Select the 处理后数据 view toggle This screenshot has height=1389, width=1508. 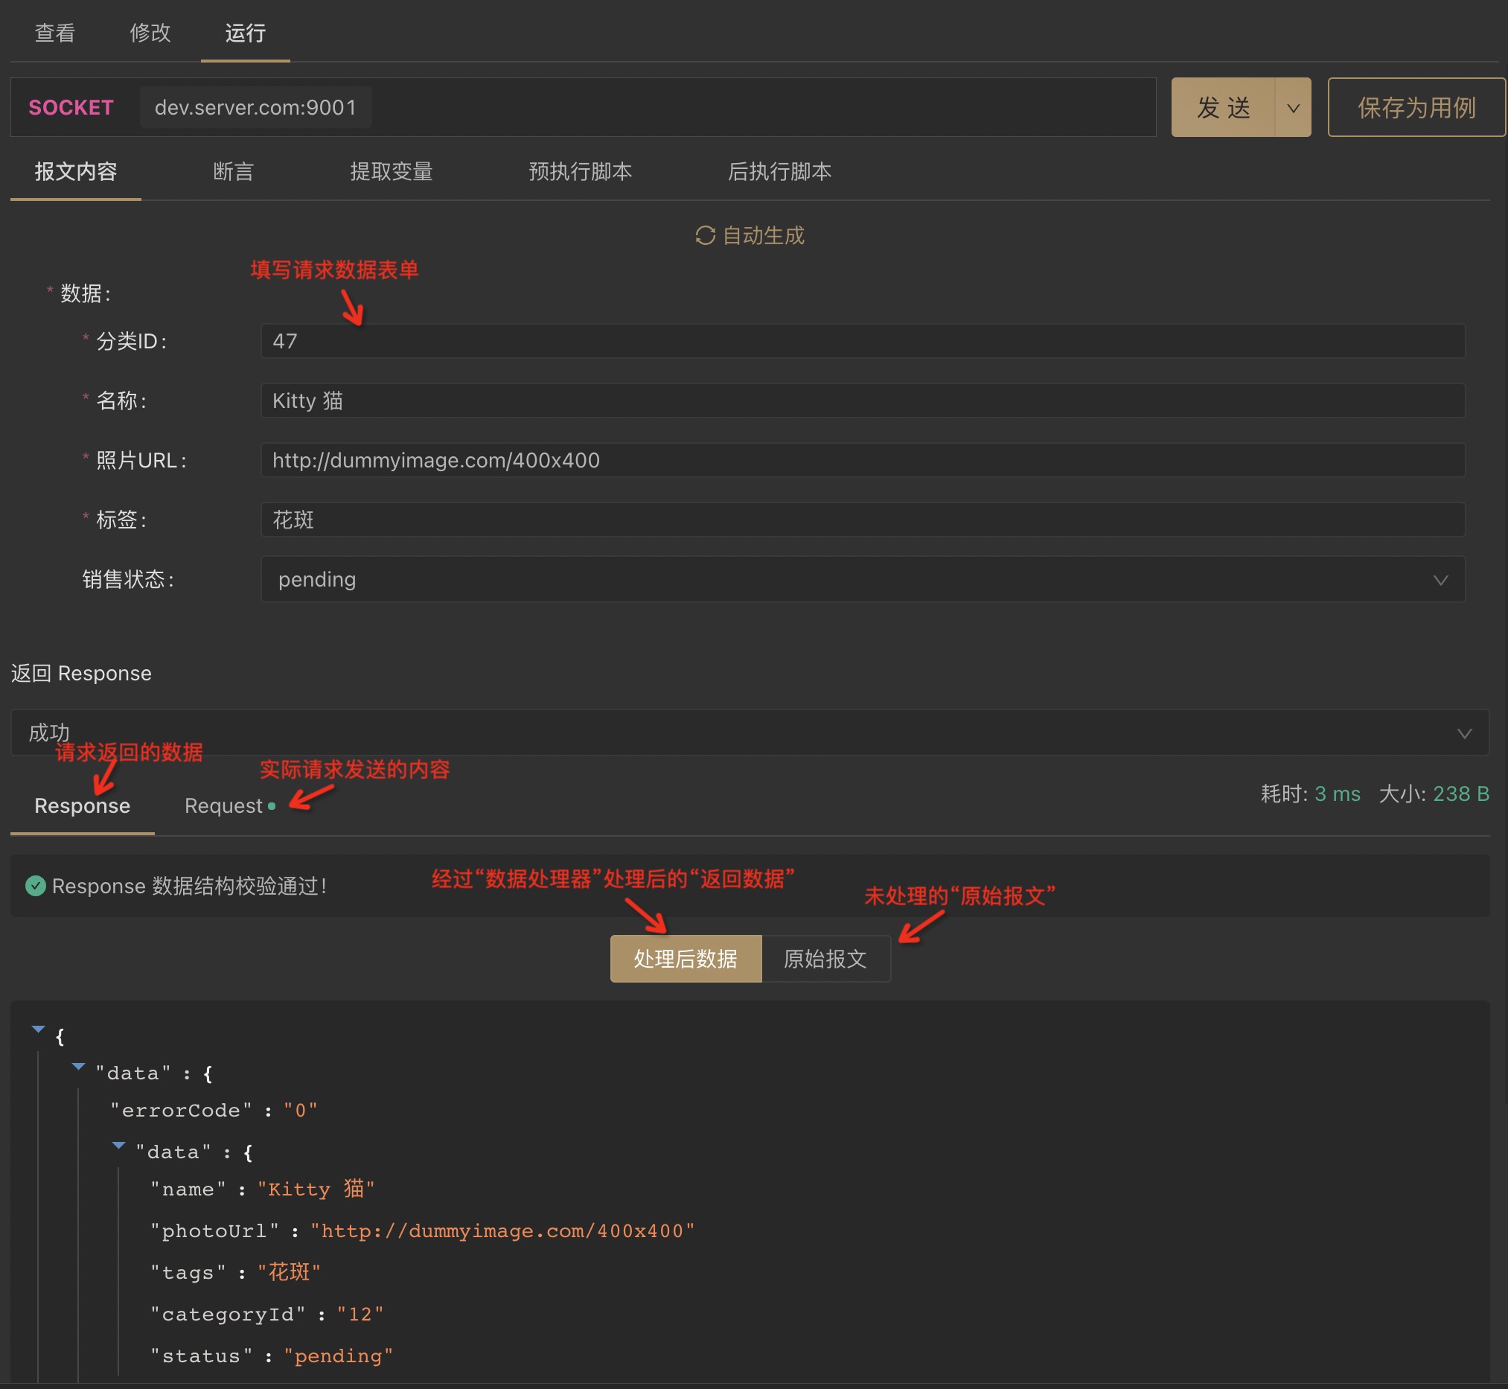tap(686, 959)
